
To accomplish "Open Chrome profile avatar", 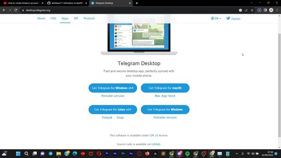I will tap(271, 10).
